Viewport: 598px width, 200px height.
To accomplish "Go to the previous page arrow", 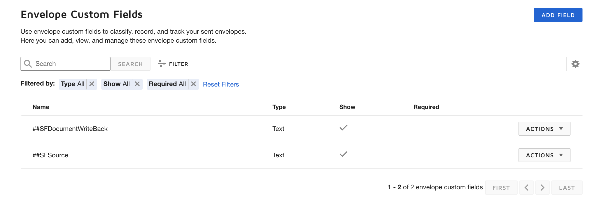I will (526, 188).
